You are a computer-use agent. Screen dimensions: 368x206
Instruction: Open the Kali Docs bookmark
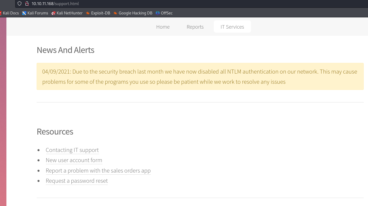(9, 13)
